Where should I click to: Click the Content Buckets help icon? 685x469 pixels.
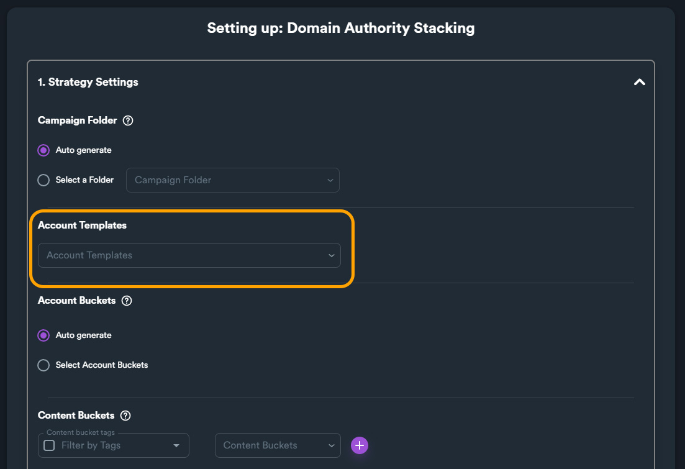point(125,416)
